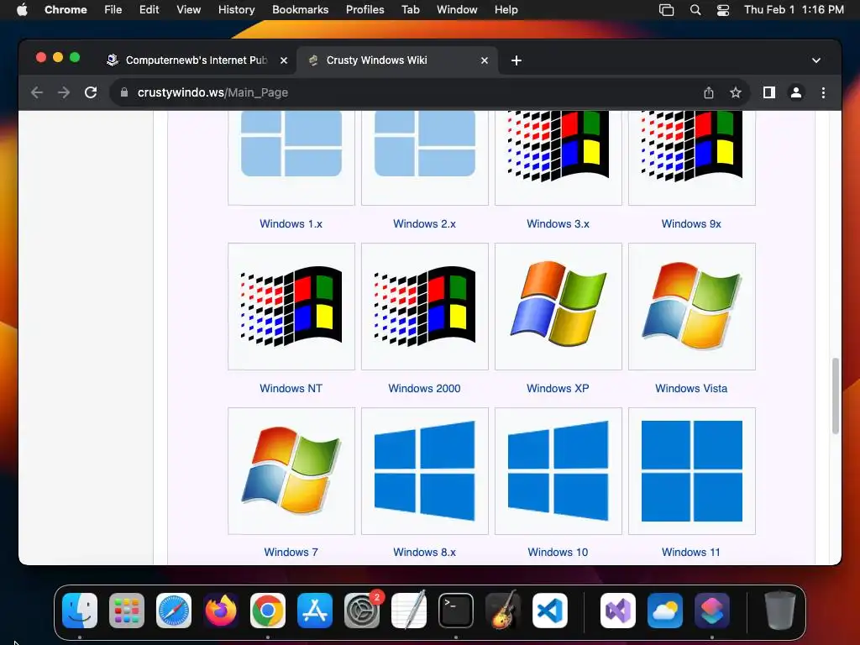860x645 pixels.
Task: Go back using browser back arrow
Action: tap(37, 92)
